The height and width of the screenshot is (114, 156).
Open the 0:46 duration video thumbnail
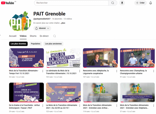tap(63, 92)
